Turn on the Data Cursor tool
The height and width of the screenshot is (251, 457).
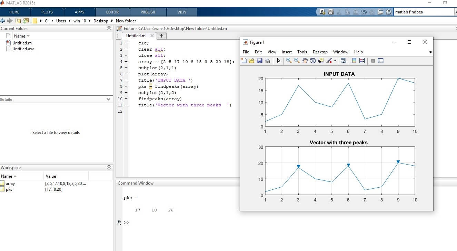(x=320, y=61)
